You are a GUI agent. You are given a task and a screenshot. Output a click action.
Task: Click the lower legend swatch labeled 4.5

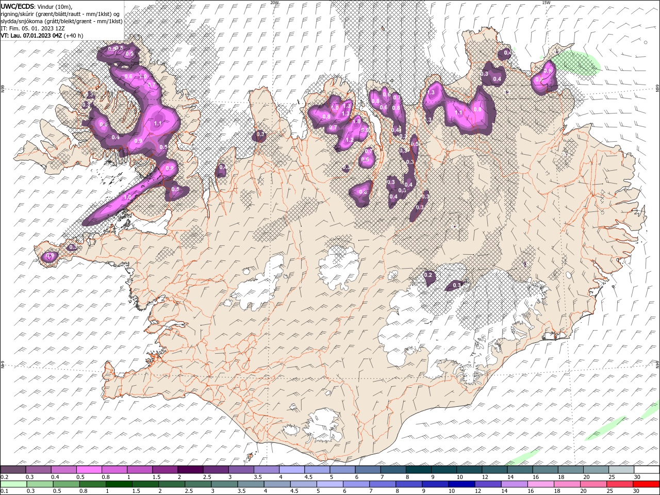pos(303,484)
